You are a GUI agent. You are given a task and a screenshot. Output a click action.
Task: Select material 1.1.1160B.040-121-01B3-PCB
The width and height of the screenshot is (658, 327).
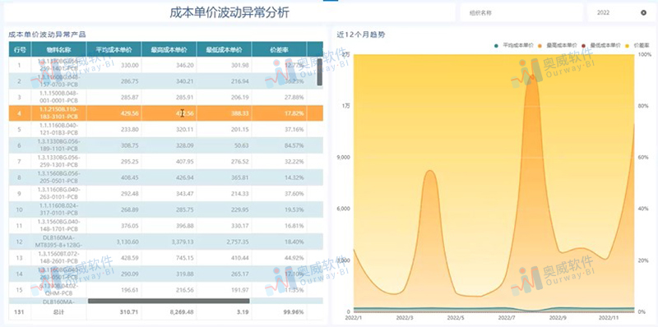[x=58, y=129]
